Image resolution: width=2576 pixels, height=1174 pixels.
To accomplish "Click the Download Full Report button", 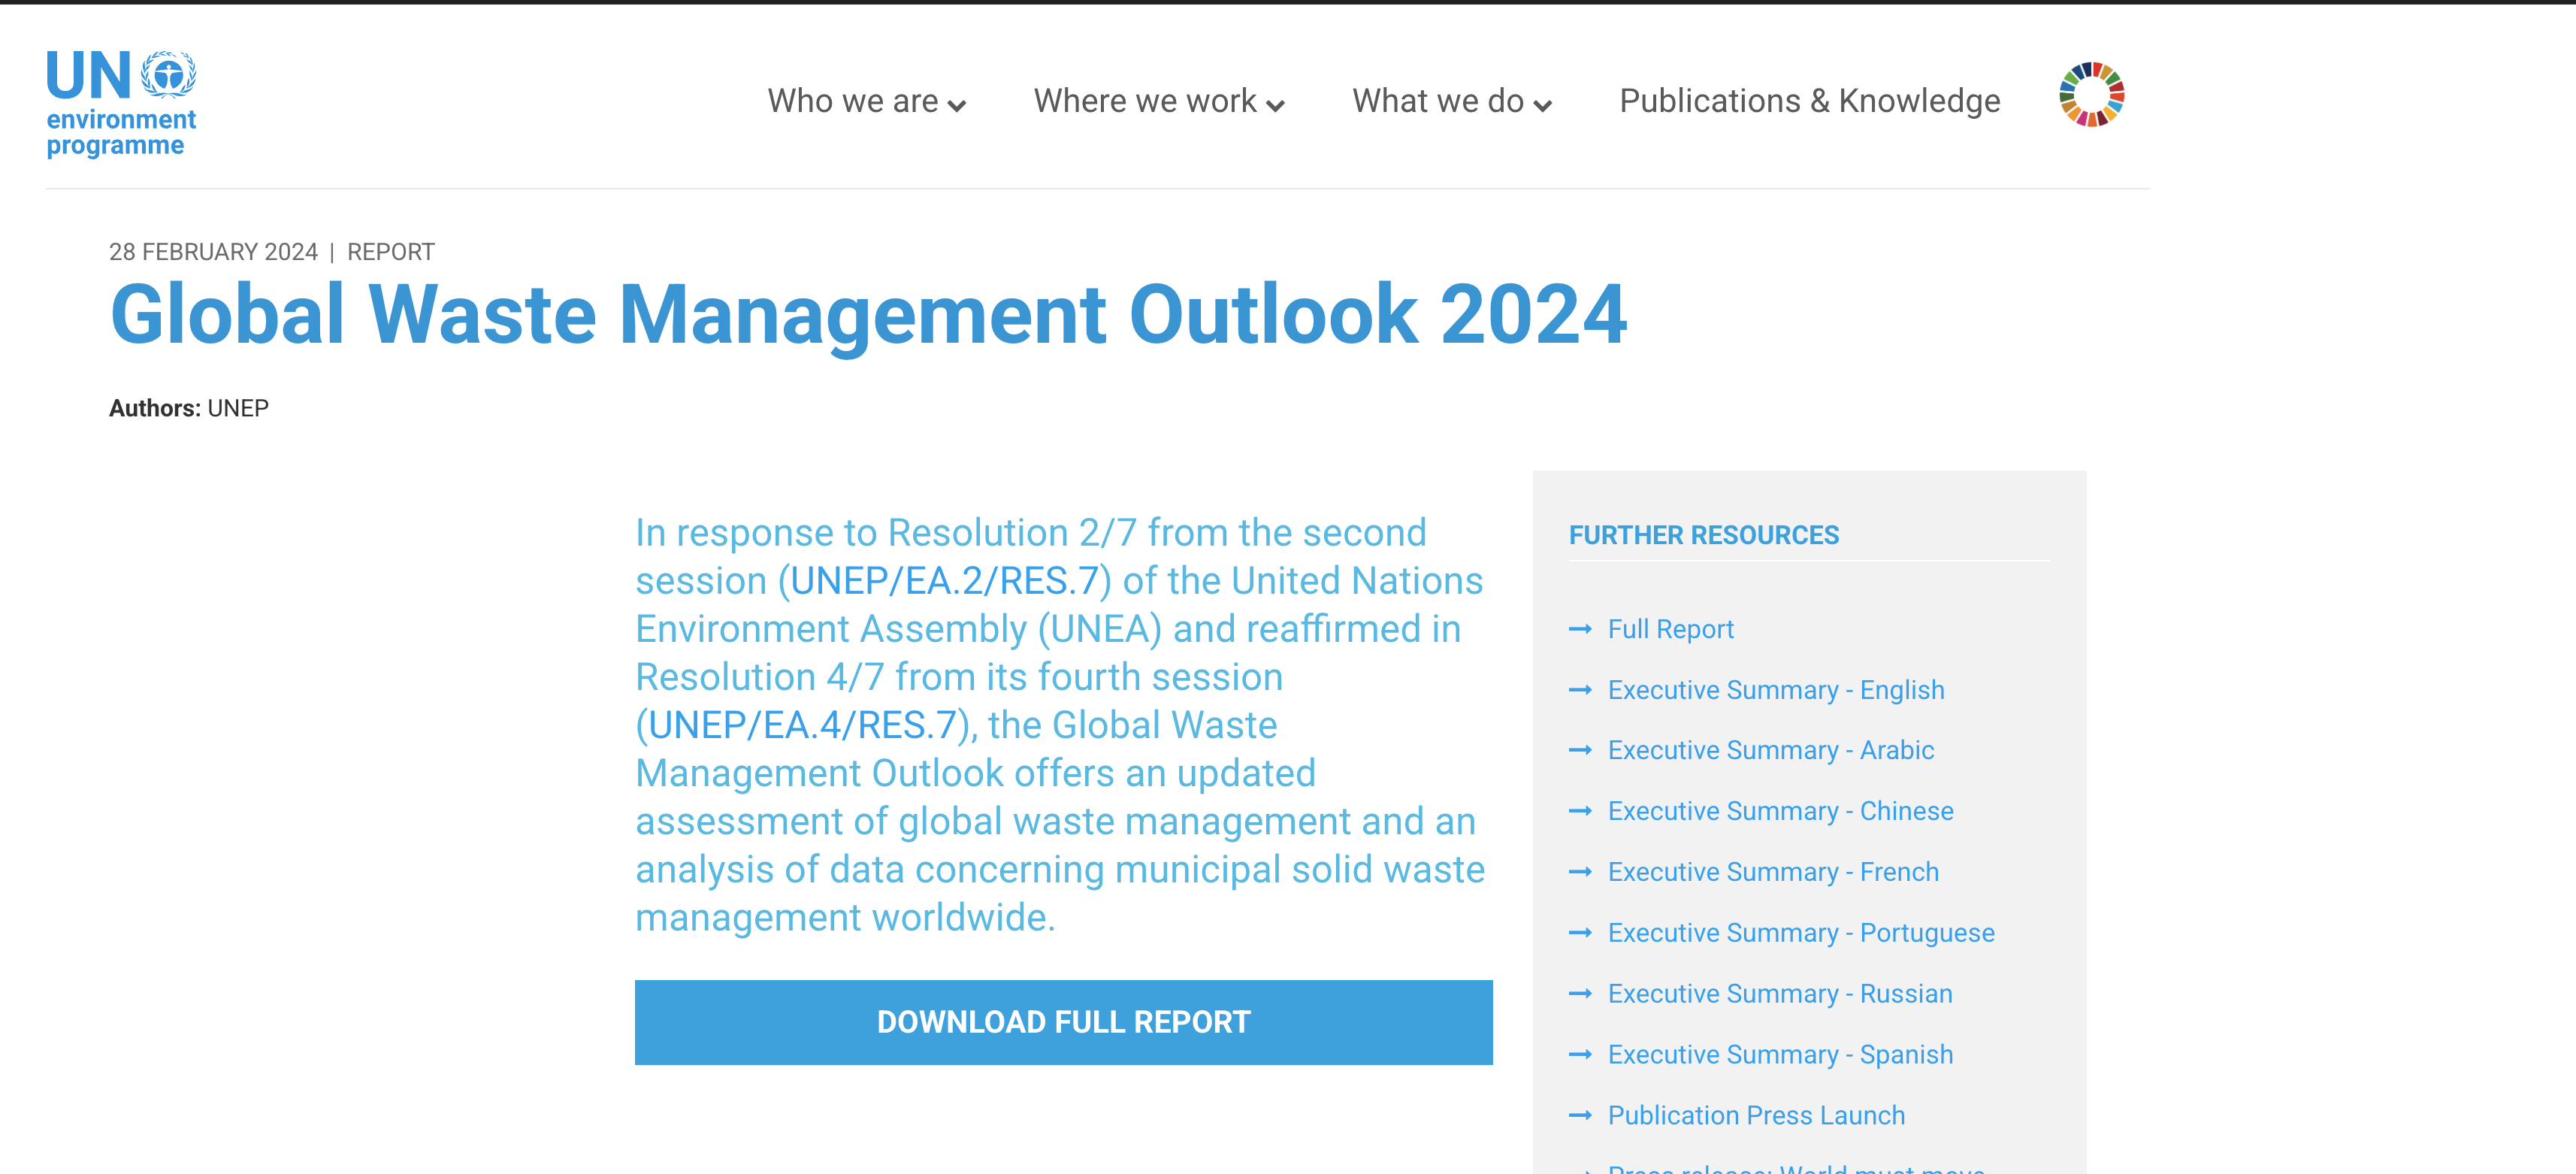I will 1064,1022.
